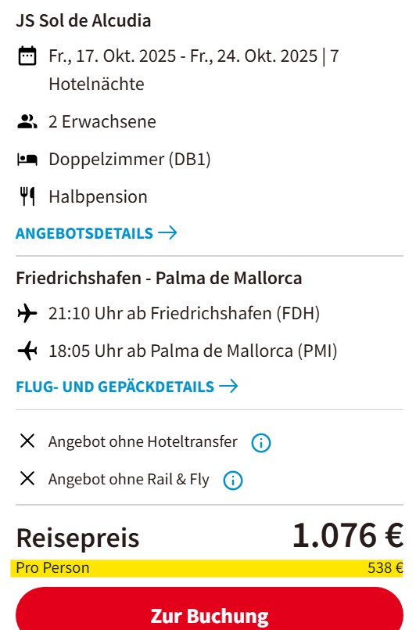Click the two-persons icon next to 2 Erwachsene
This screenshot has width=416, height=630.
27,121
